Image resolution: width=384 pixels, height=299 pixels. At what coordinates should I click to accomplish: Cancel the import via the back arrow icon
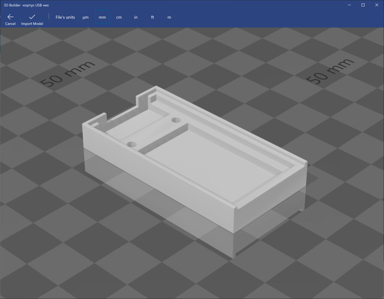click(10, 16)
